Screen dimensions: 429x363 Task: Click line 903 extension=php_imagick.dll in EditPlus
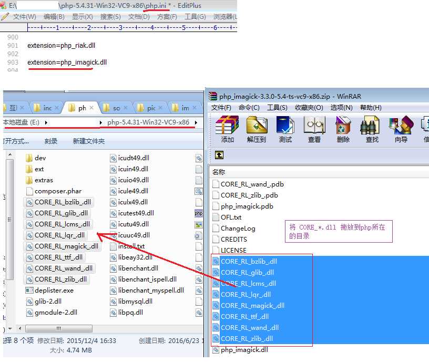coord(67,63)
